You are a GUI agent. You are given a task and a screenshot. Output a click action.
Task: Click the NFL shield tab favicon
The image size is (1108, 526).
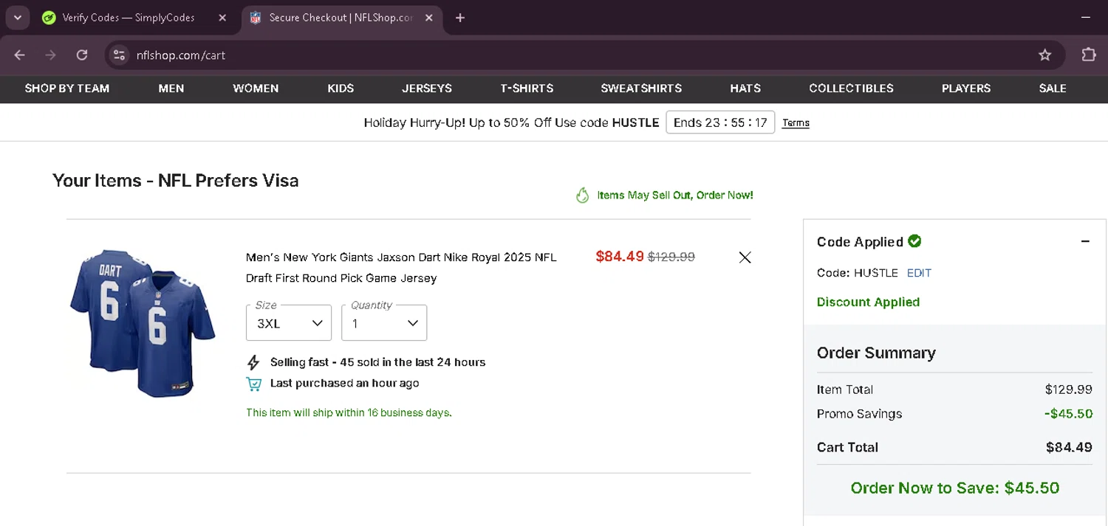pos(256,18)
